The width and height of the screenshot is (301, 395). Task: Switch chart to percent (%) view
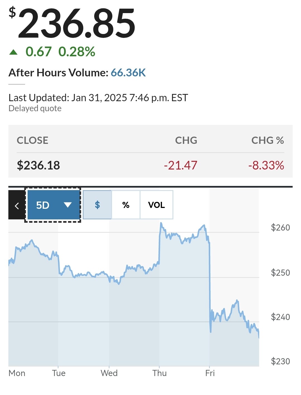coord(126,205)
